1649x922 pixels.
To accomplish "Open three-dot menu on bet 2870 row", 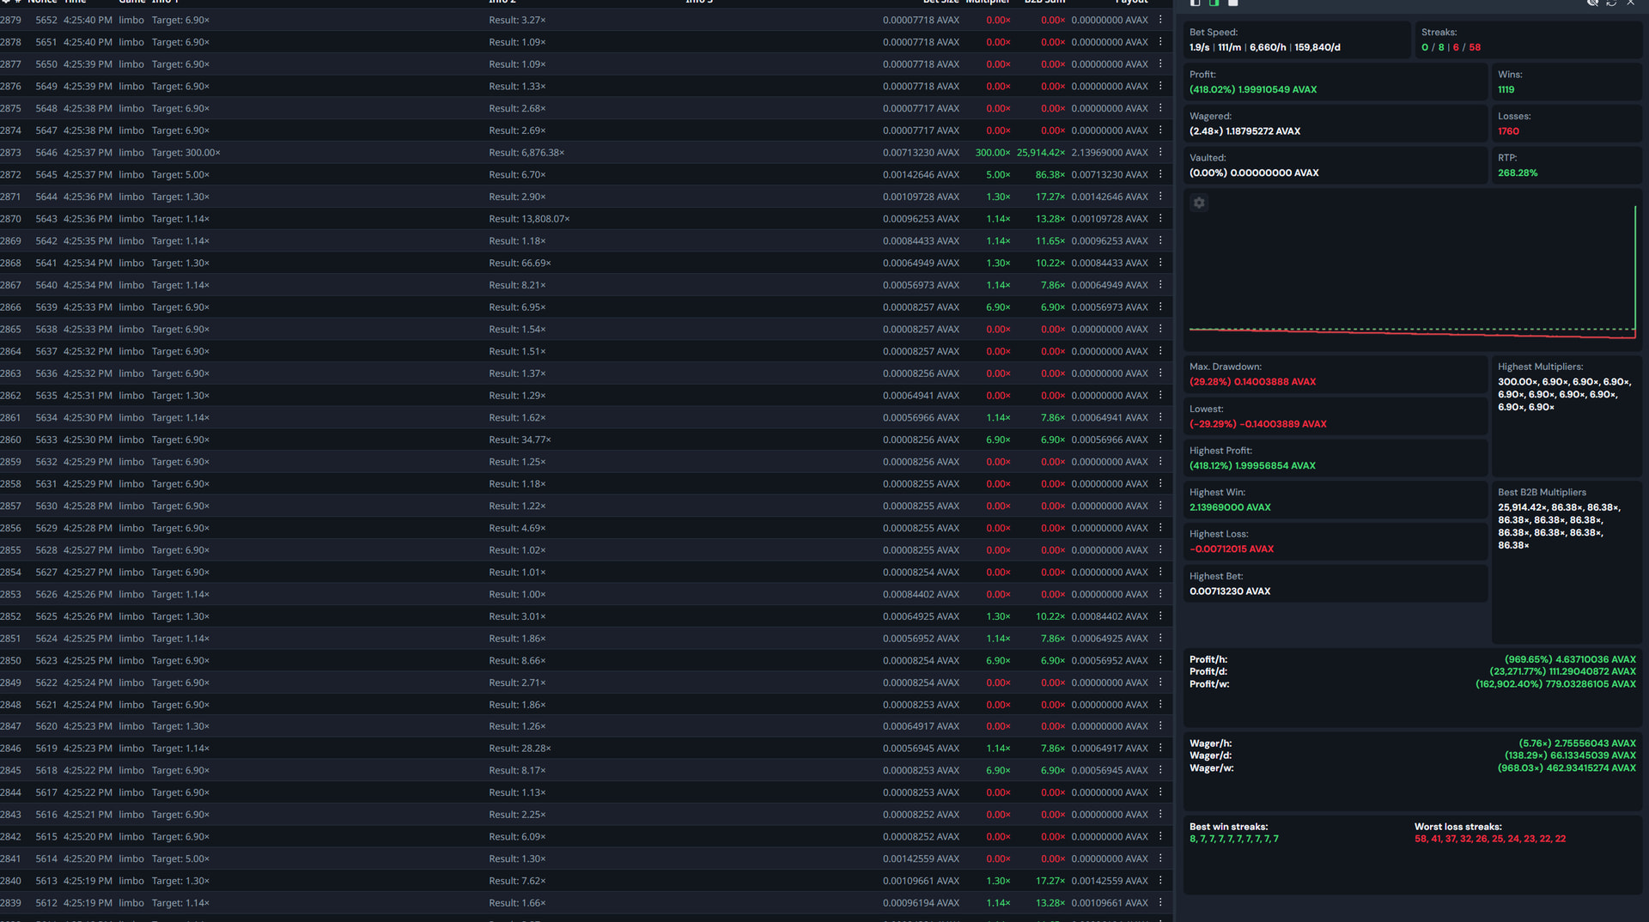I will (1160, 219).
